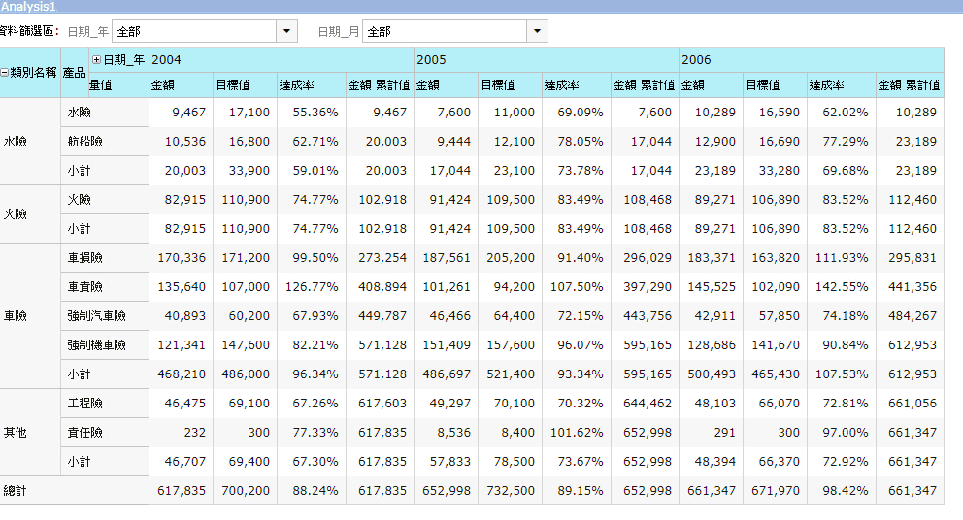Click the 小計 label under 車險
This screenshot has height=520, width=963.
(105, 374)
